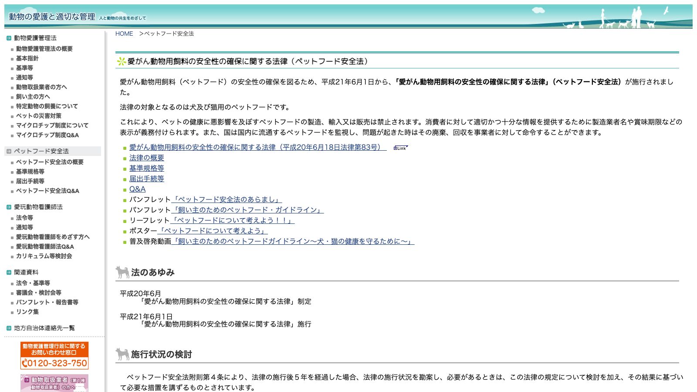Open Q&A link in main content list
The height and width of the screenshot is (392, 697).
(138, 189)
